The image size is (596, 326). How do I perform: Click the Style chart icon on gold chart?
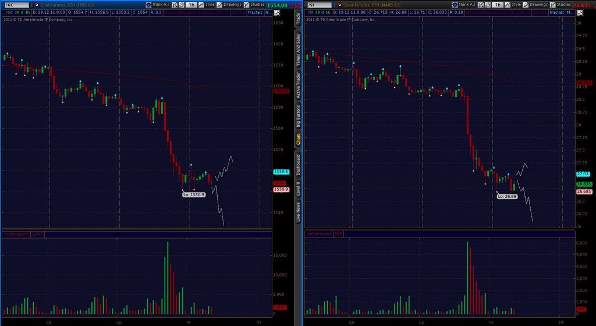coord(201,5)
